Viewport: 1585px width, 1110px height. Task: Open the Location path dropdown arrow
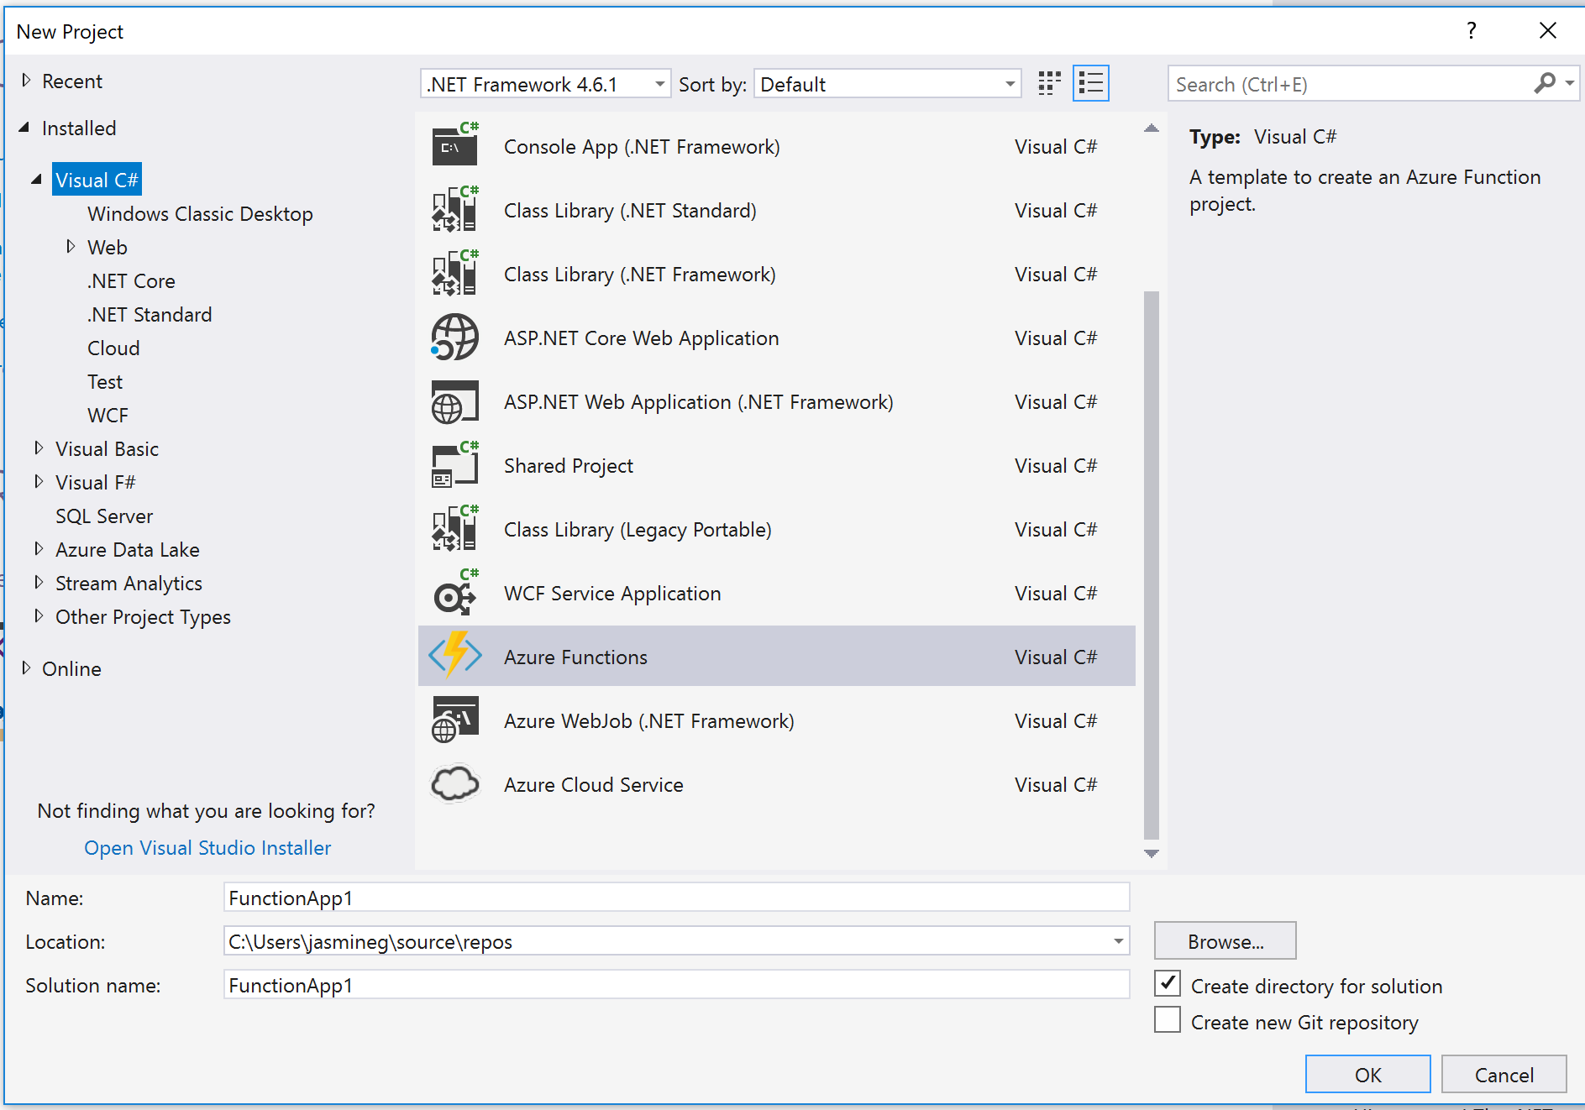point(1118,941)
